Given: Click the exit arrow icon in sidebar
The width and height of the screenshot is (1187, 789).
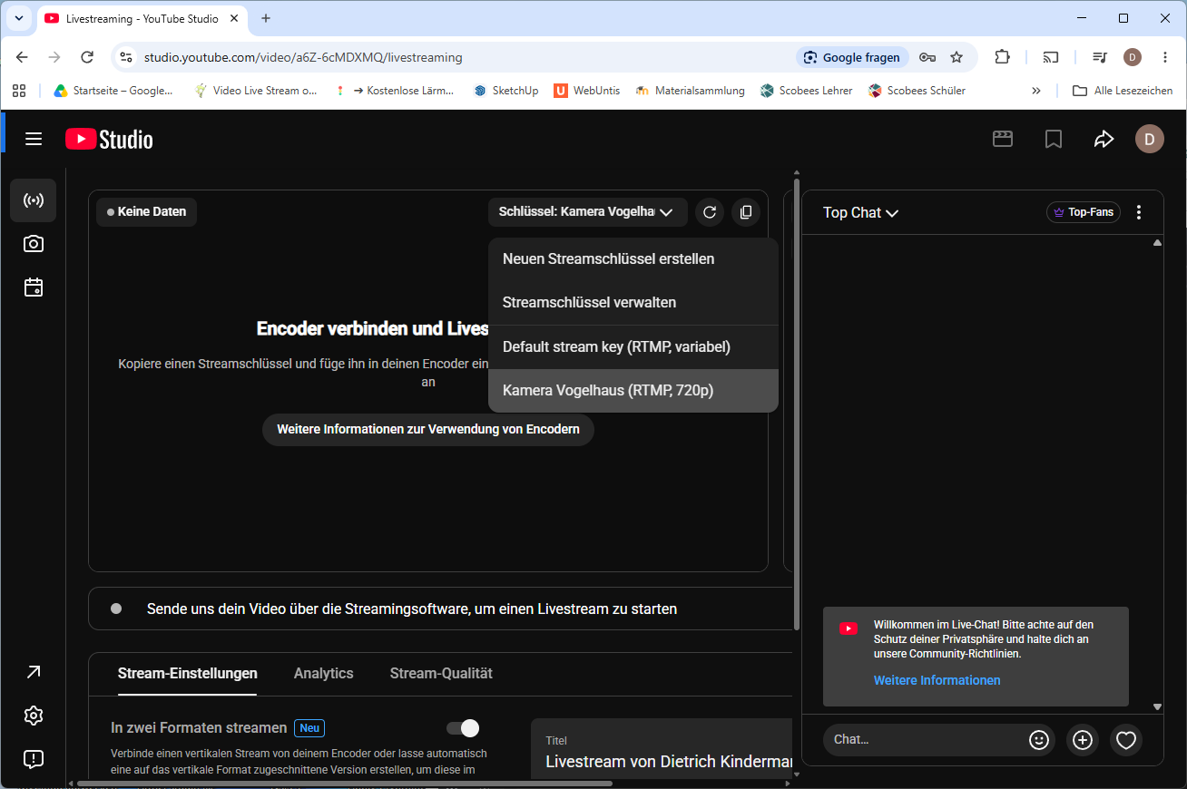Looking at the screenshot, I should (x=34, y=672).
